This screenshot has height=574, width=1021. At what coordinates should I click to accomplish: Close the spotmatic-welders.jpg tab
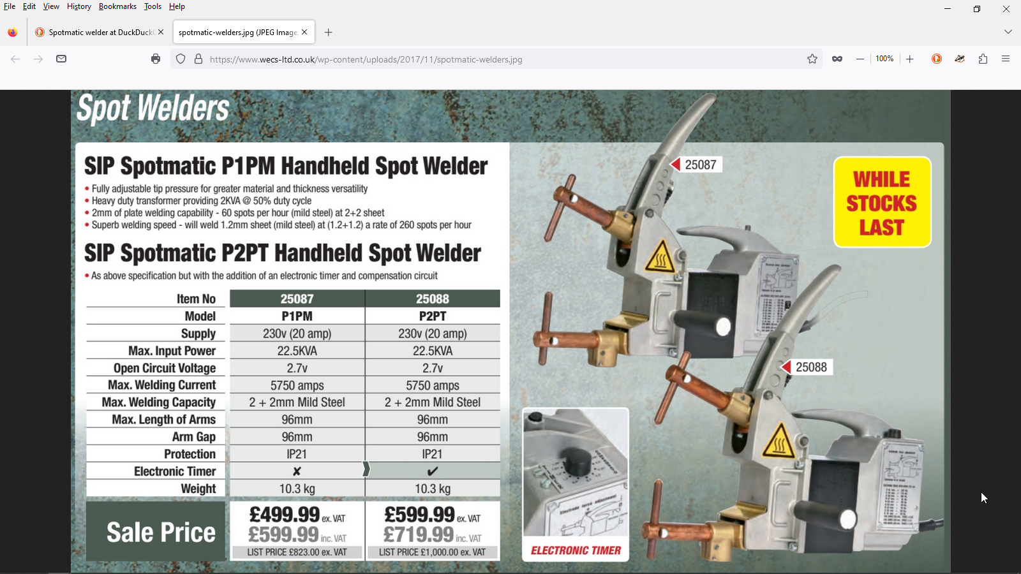pos(305,32)
